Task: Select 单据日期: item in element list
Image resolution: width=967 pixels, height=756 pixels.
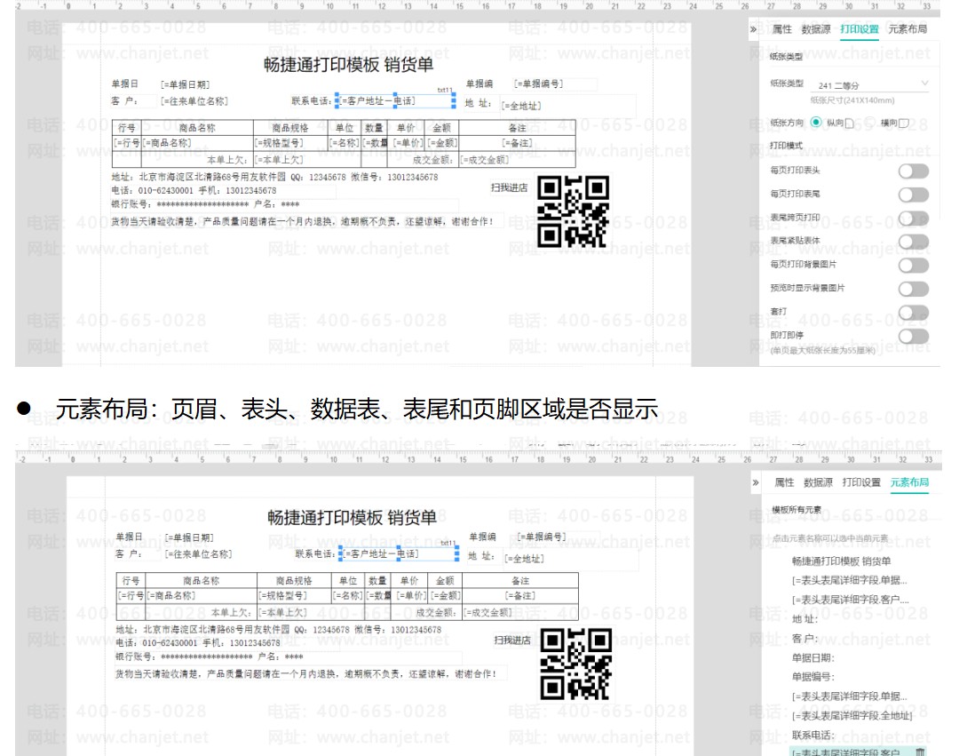Action: coord(812,658)
